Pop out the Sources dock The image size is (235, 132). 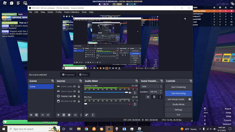point(81,81)
